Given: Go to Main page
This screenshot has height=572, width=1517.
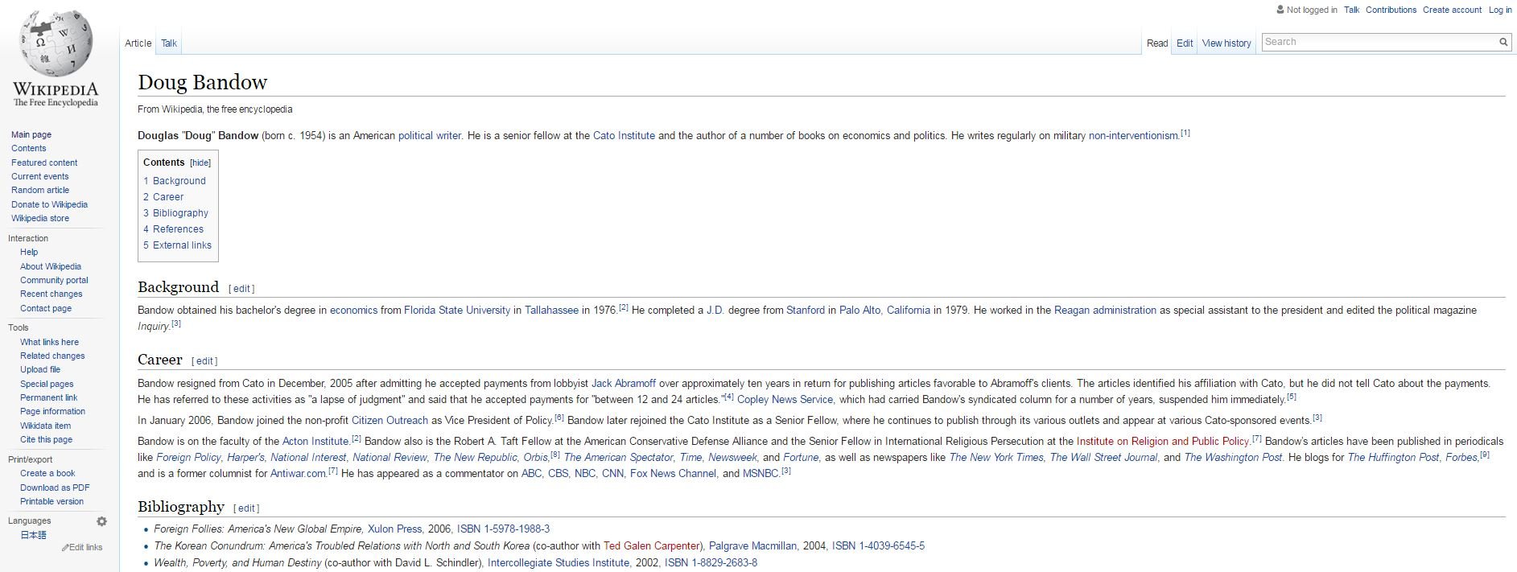Looking at the screenshot, I should point(31,134).
